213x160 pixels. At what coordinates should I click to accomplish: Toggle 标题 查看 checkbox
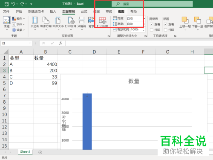point(165,24)
